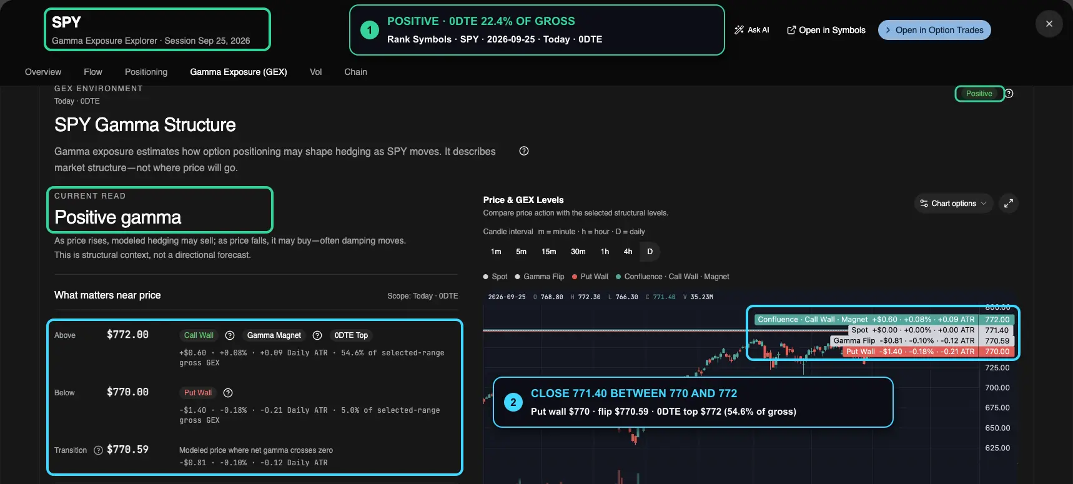Click the red 770.00 price axis tag
The width and height of the screenshot is (1073, 484).
[x=997, y=352]
